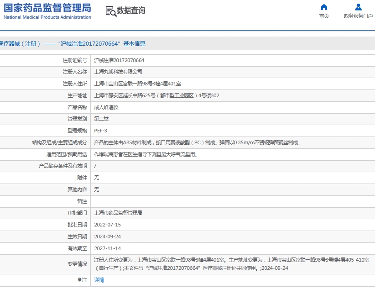Click the production address 延长中路625号 value
375x289 pixels.
coord(156,95)
